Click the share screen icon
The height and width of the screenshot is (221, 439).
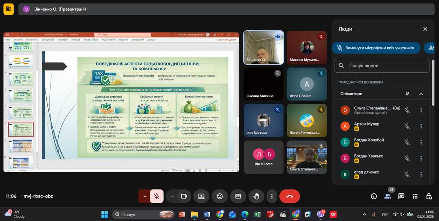202,196
